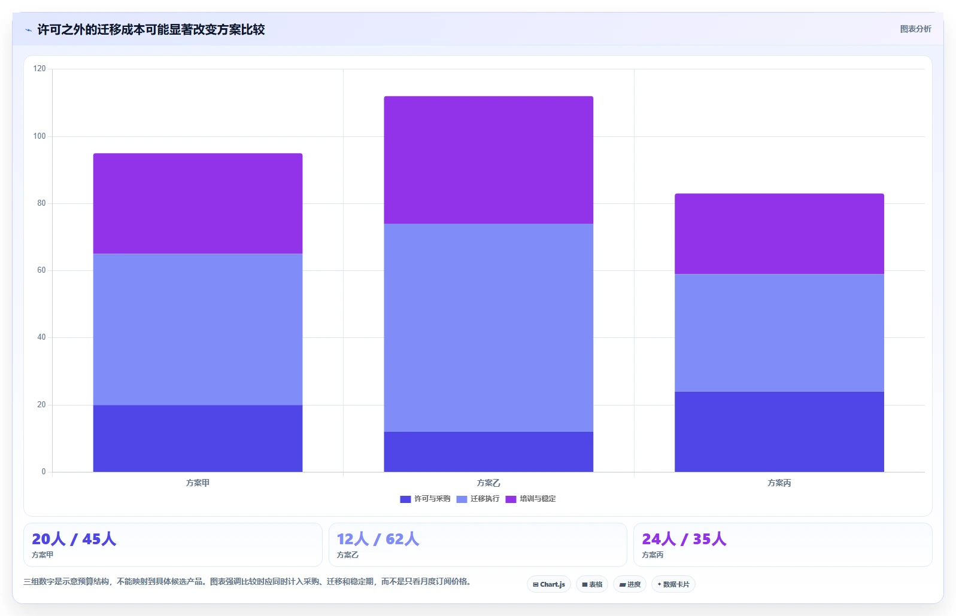Click the 方案甲 x-axis label
The width and height of the screenshot is (956, 616).
coord(198,483)
